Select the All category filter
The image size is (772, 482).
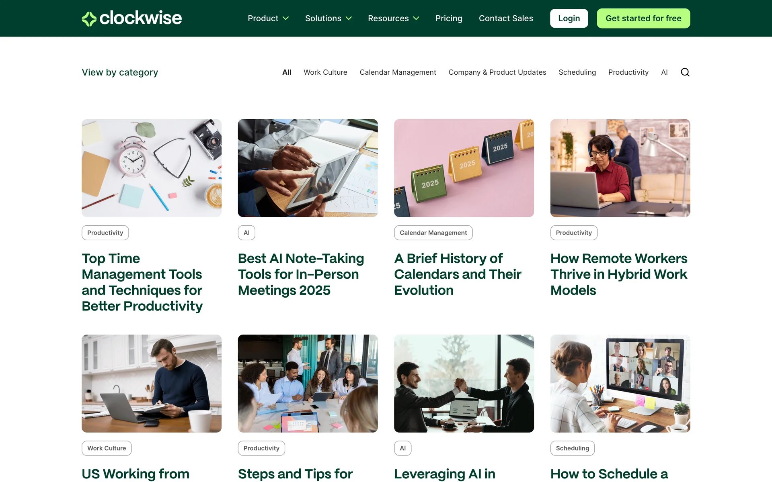click(286, 72)
